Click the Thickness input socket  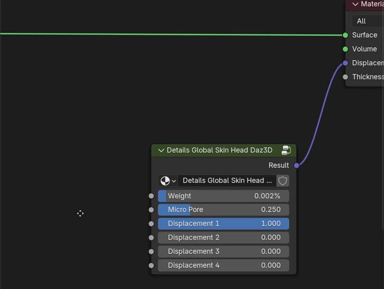[x=345, y=77]
